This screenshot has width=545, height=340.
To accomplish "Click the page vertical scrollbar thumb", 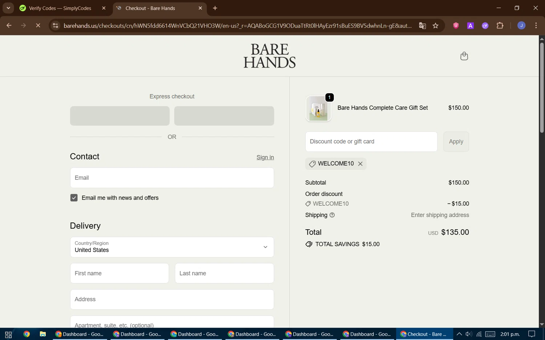I will (542, 87).
